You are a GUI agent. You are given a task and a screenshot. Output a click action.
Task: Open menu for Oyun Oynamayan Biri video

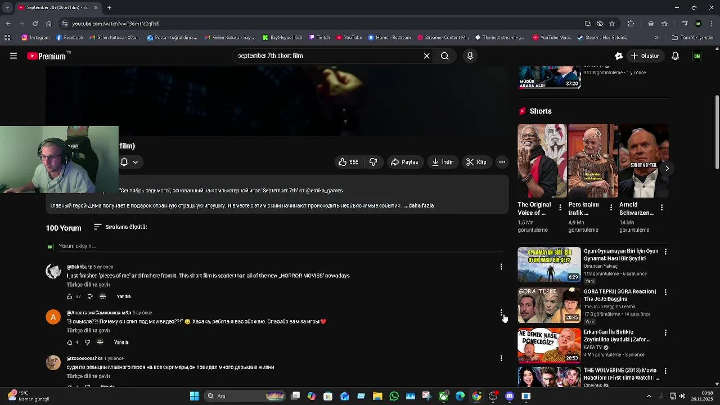click(x=665, y=252)
